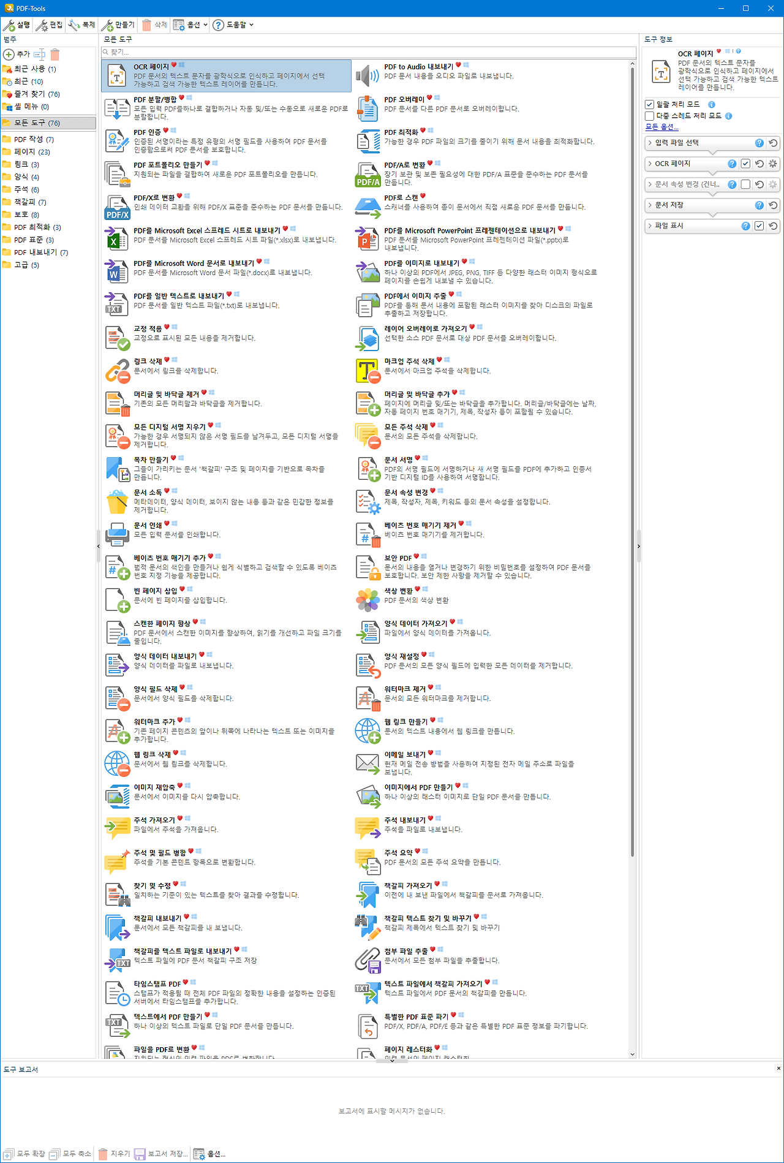Open the PDF로 스캔 scanner icon
Image resolution: width=784 pixels, height=1163 pixels.
(x=367, y=207)
